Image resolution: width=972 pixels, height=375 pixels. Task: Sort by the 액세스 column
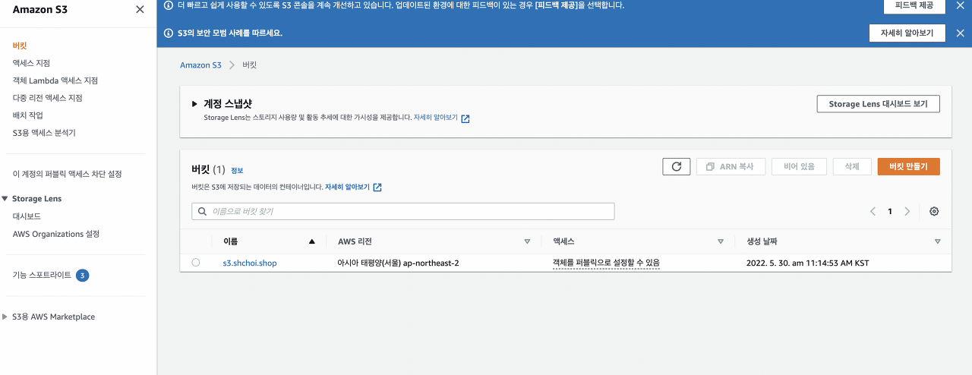(721, 241)
